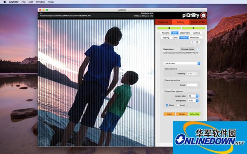Viewport: 247px width, 154px height.
Task: Click the help icon above Destination
Action: (192, 42)
